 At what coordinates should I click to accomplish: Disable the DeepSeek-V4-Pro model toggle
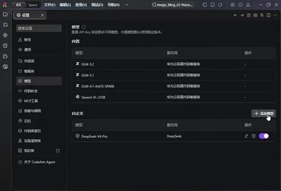264,136
